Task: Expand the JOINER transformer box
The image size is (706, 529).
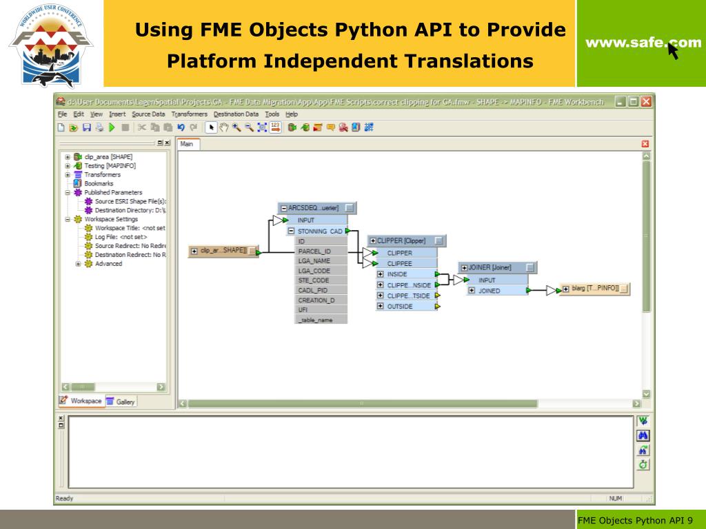Action: [x=464, y=268]
